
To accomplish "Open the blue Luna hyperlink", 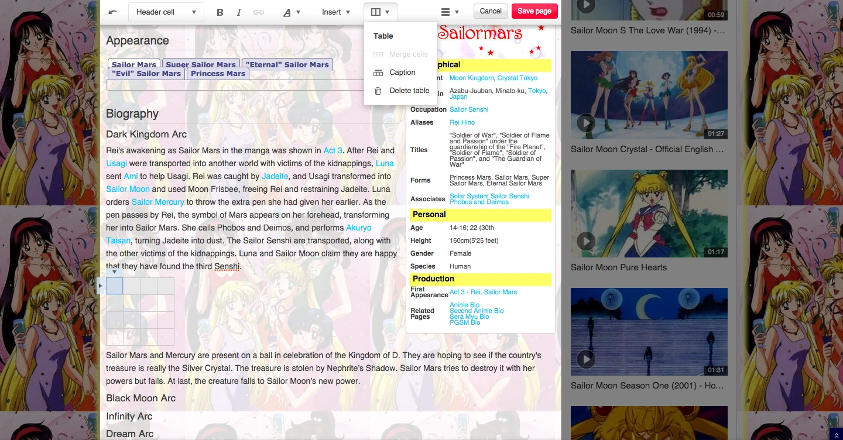I will (385, 163).
